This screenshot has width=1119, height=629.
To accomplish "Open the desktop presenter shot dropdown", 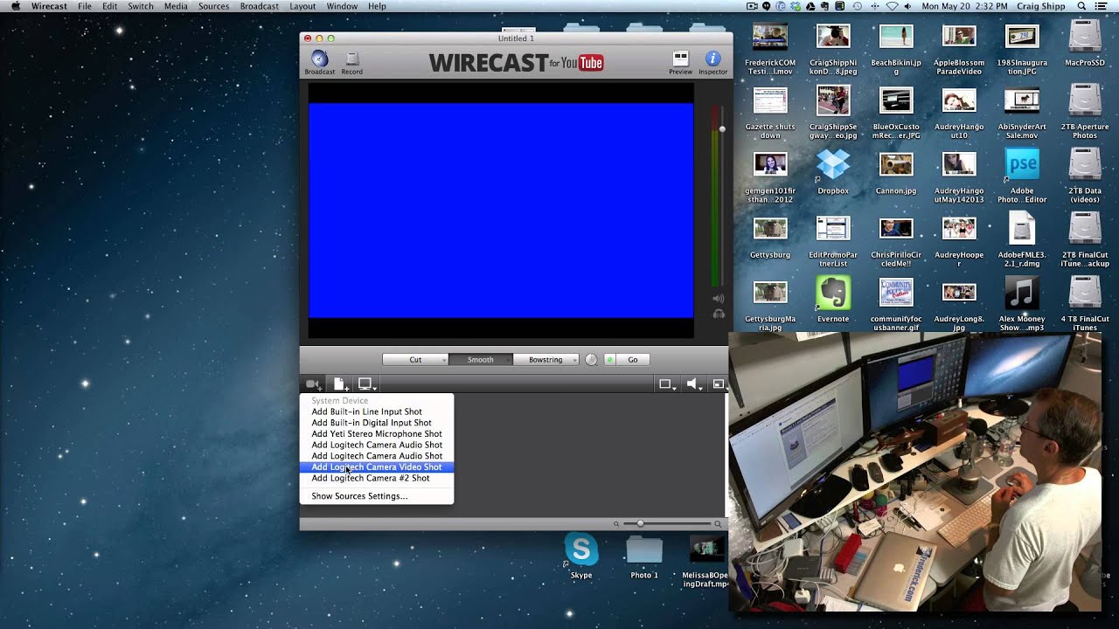I will 367,384.
